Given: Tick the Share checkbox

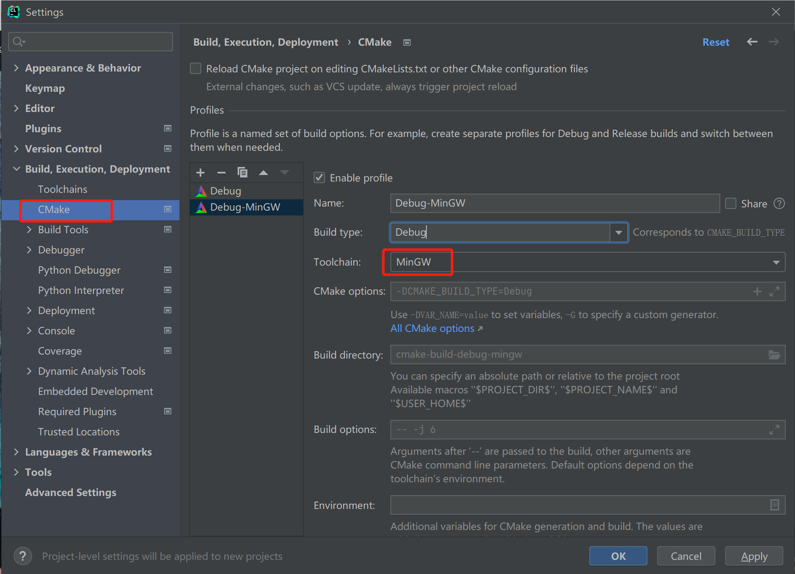Looking at the screenshot, I should tap(730, 203).
